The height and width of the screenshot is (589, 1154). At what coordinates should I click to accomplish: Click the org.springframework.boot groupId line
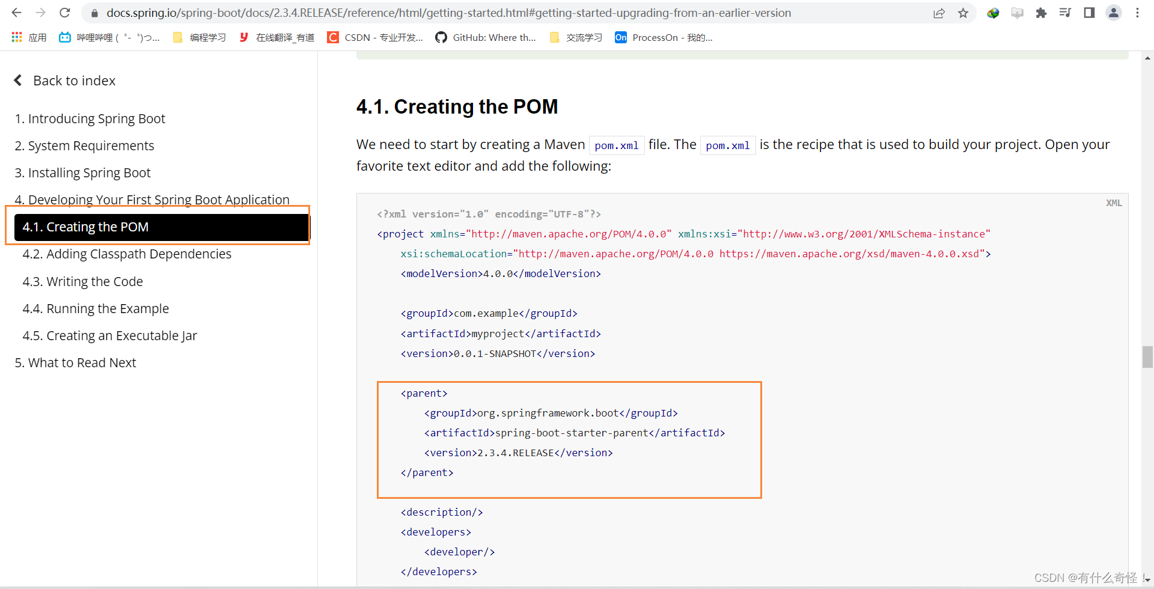tap(551, 414)
